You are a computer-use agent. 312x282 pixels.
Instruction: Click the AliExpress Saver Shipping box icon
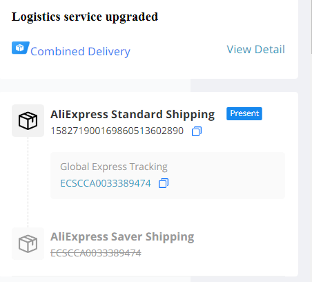pos(28,243)
